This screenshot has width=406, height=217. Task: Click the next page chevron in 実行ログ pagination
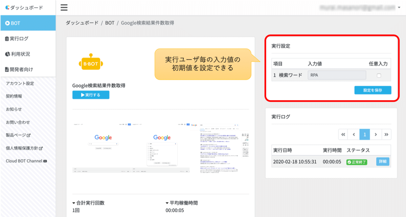[x=376, y=134]
